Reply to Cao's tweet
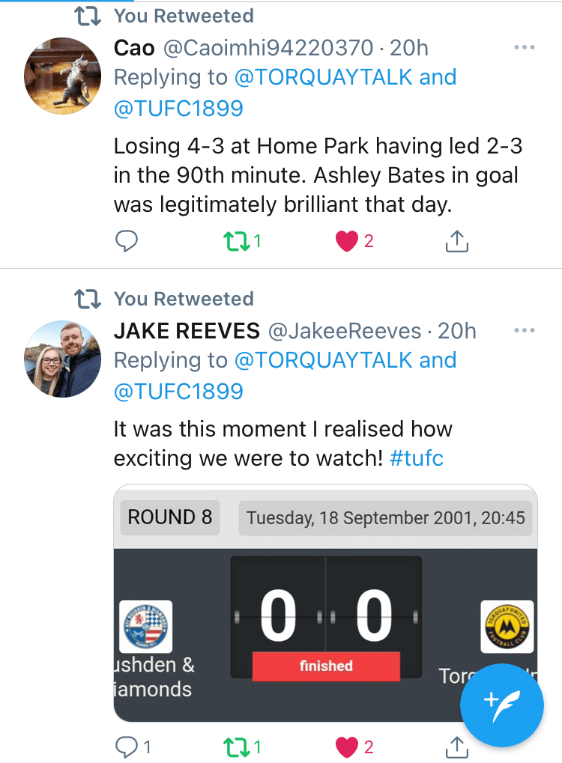Screen dimensions: 562x763 coord(127,241)
